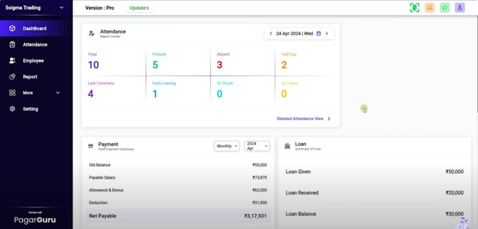Click the More grid icon in sidebar

[12, 93]
